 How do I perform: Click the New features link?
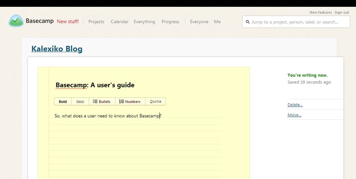[320, 12]
